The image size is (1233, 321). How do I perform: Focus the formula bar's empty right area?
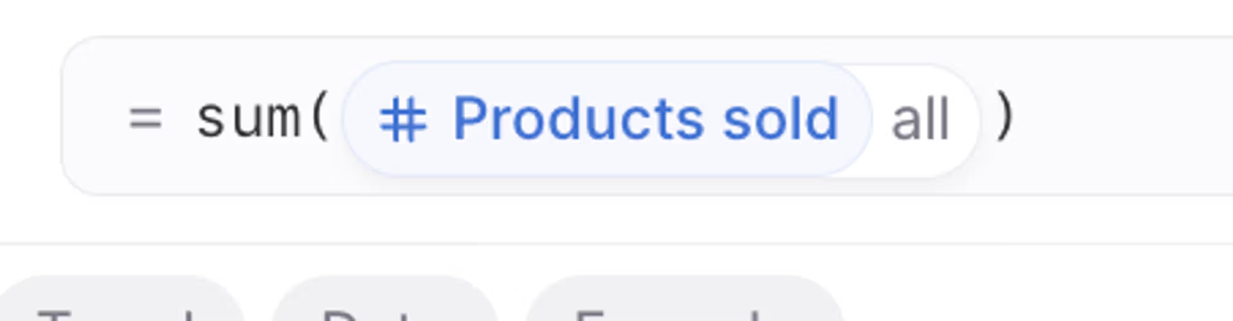1124,117
